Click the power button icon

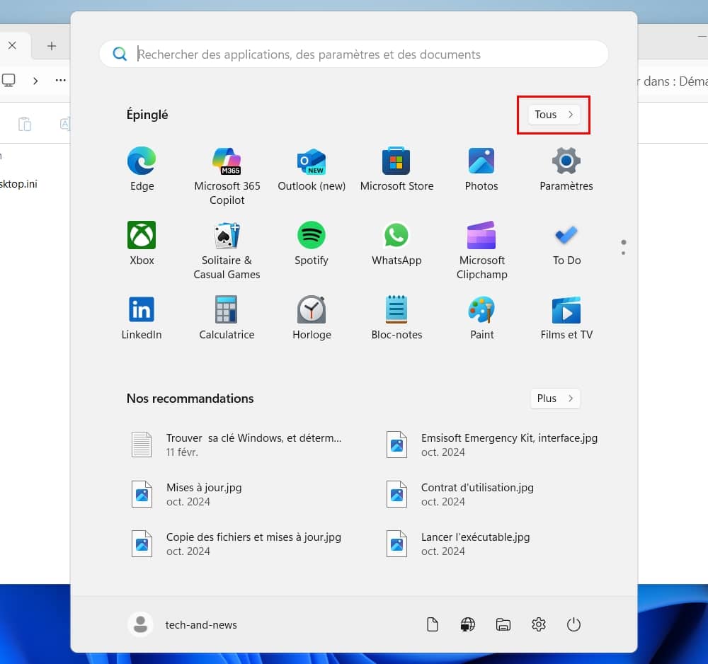[573, 624]
